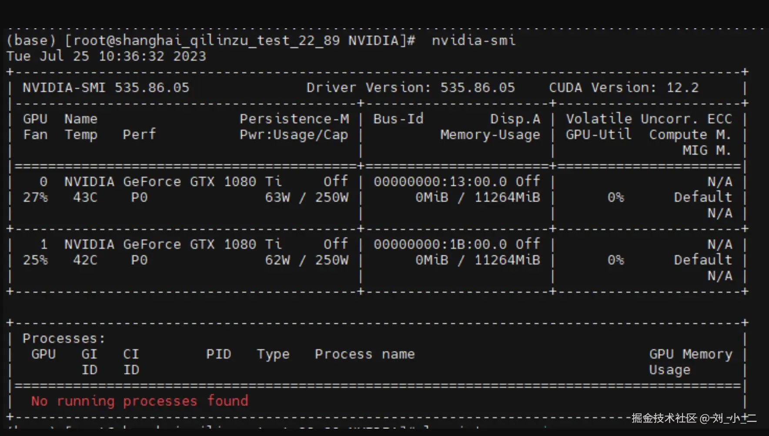Viewport: 769px width, 436px height.
Task: Select the timestamp Tue Jul 25 10:36:32 2023
Action: coord(106,56)
